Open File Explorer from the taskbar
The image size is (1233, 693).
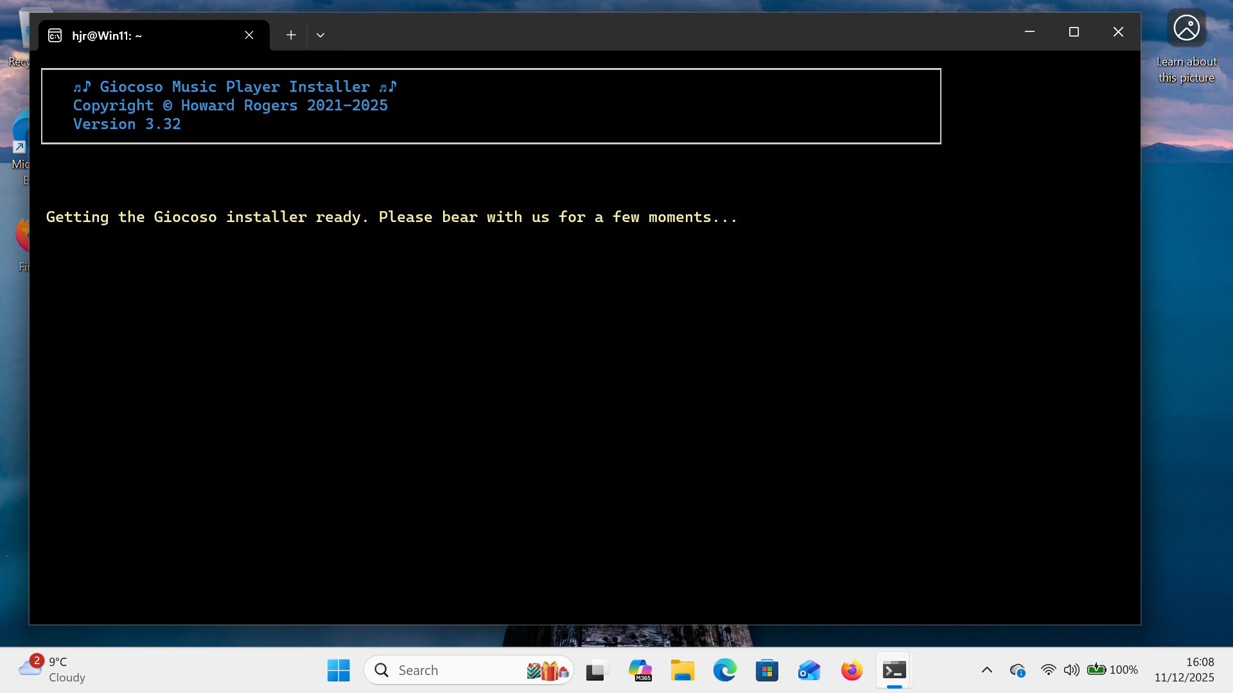coord(683,670)
